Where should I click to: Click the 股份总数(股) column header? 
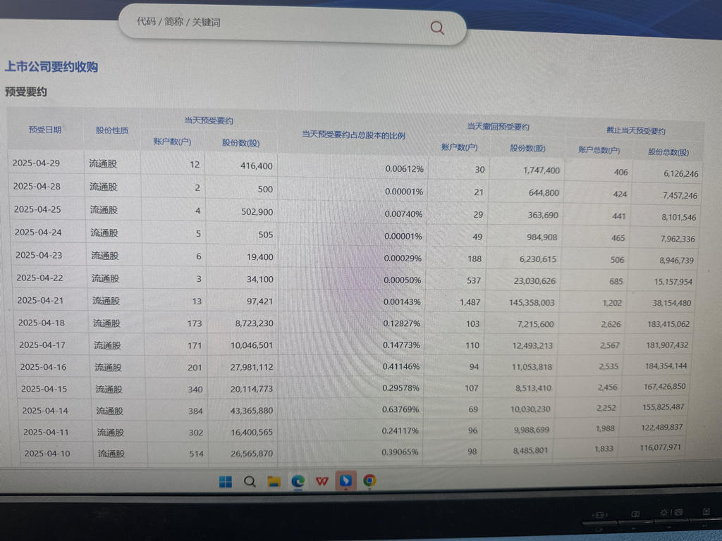tap(668, 152)
